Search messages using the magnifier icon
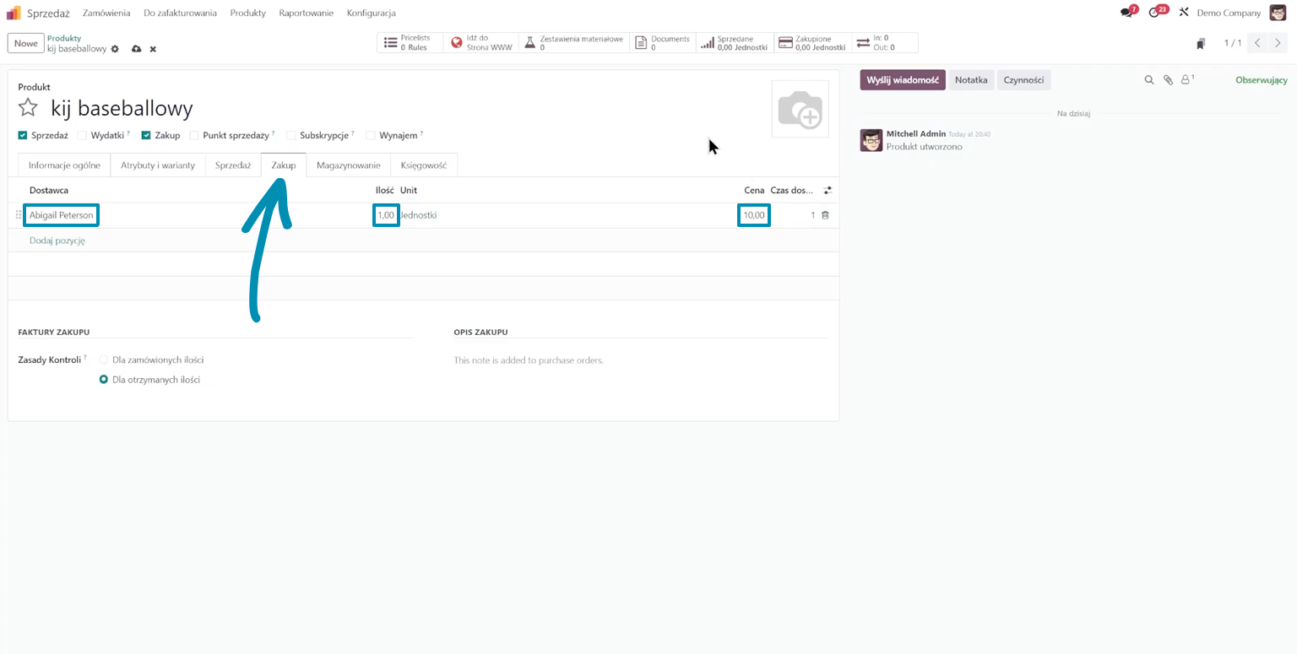 1148,80
